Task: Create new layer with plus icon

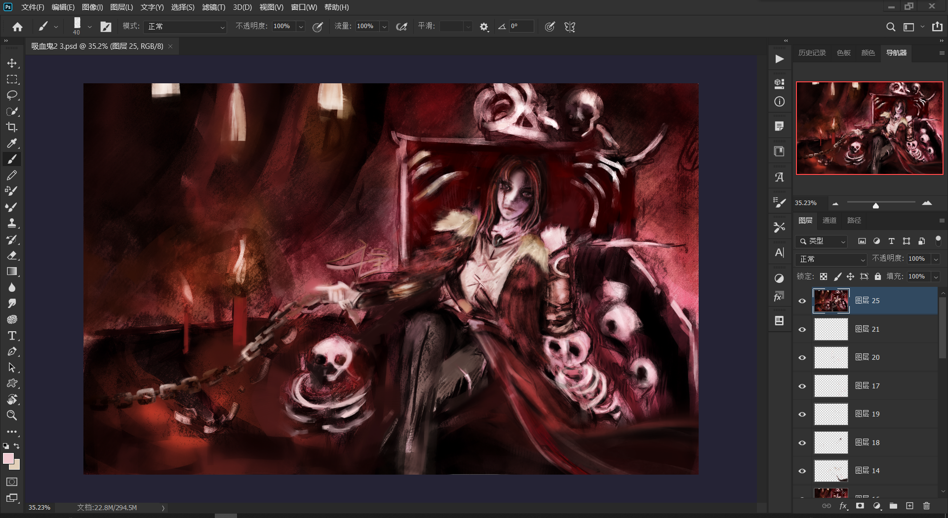Action: coord(909,506)
